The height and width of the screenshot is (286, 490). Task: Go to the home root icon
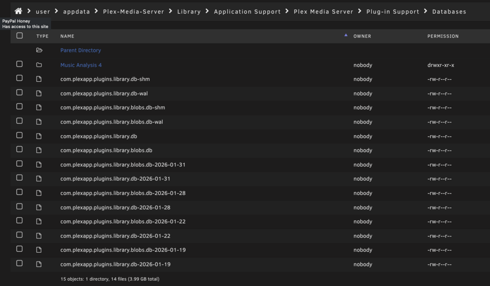point(18,11)
